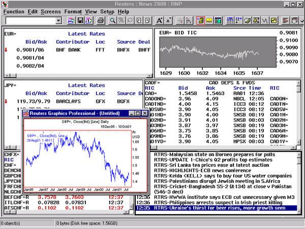Click the yellow open book icon

(209, 20)
